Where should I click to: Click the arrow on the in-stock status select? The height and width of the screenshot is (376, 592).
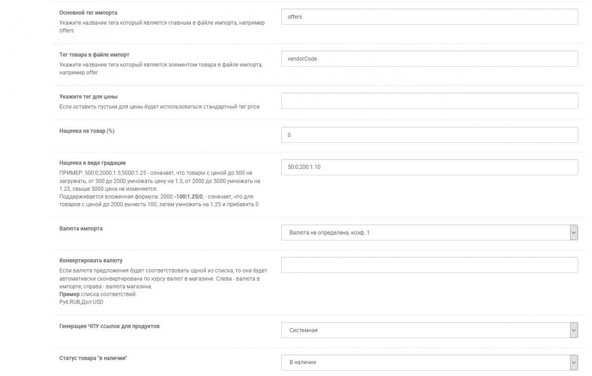coord(573,362)
